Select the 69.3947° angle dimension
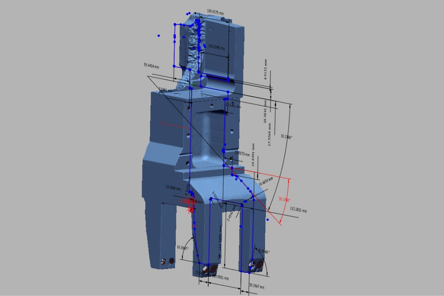The width and height of the screenshot is (444, 296). (x=182, y=248)
